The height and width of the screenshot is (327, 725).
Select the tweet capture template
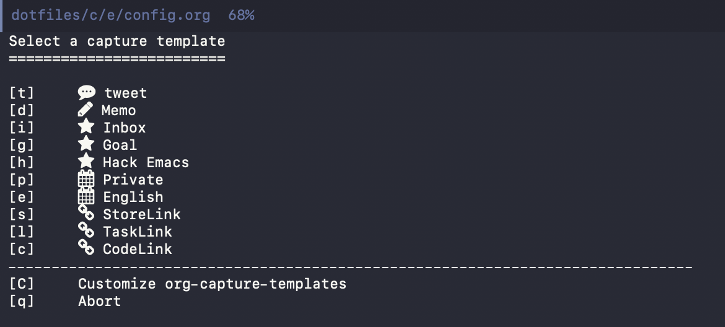pos(126,94)
